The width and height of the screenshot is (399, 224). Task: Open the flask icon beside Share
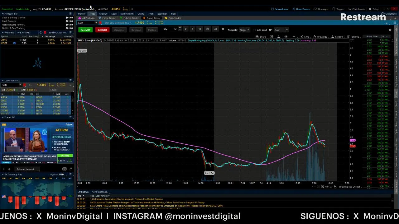278,37
